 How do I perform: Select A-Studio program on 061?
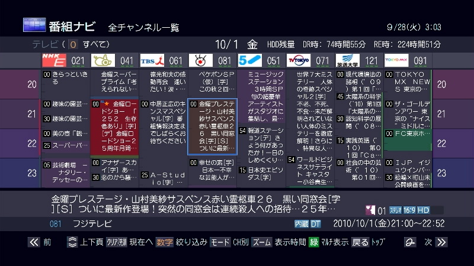(x=164, y=179)
